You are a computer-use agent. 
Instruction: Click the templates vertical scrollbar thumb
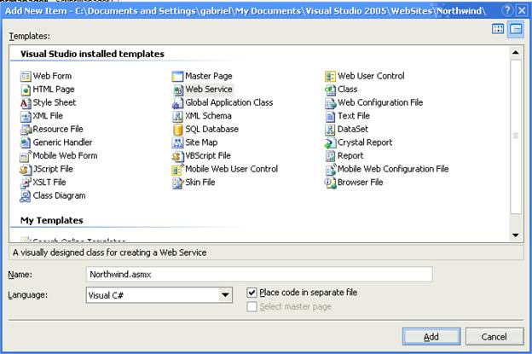coord(516,136)
